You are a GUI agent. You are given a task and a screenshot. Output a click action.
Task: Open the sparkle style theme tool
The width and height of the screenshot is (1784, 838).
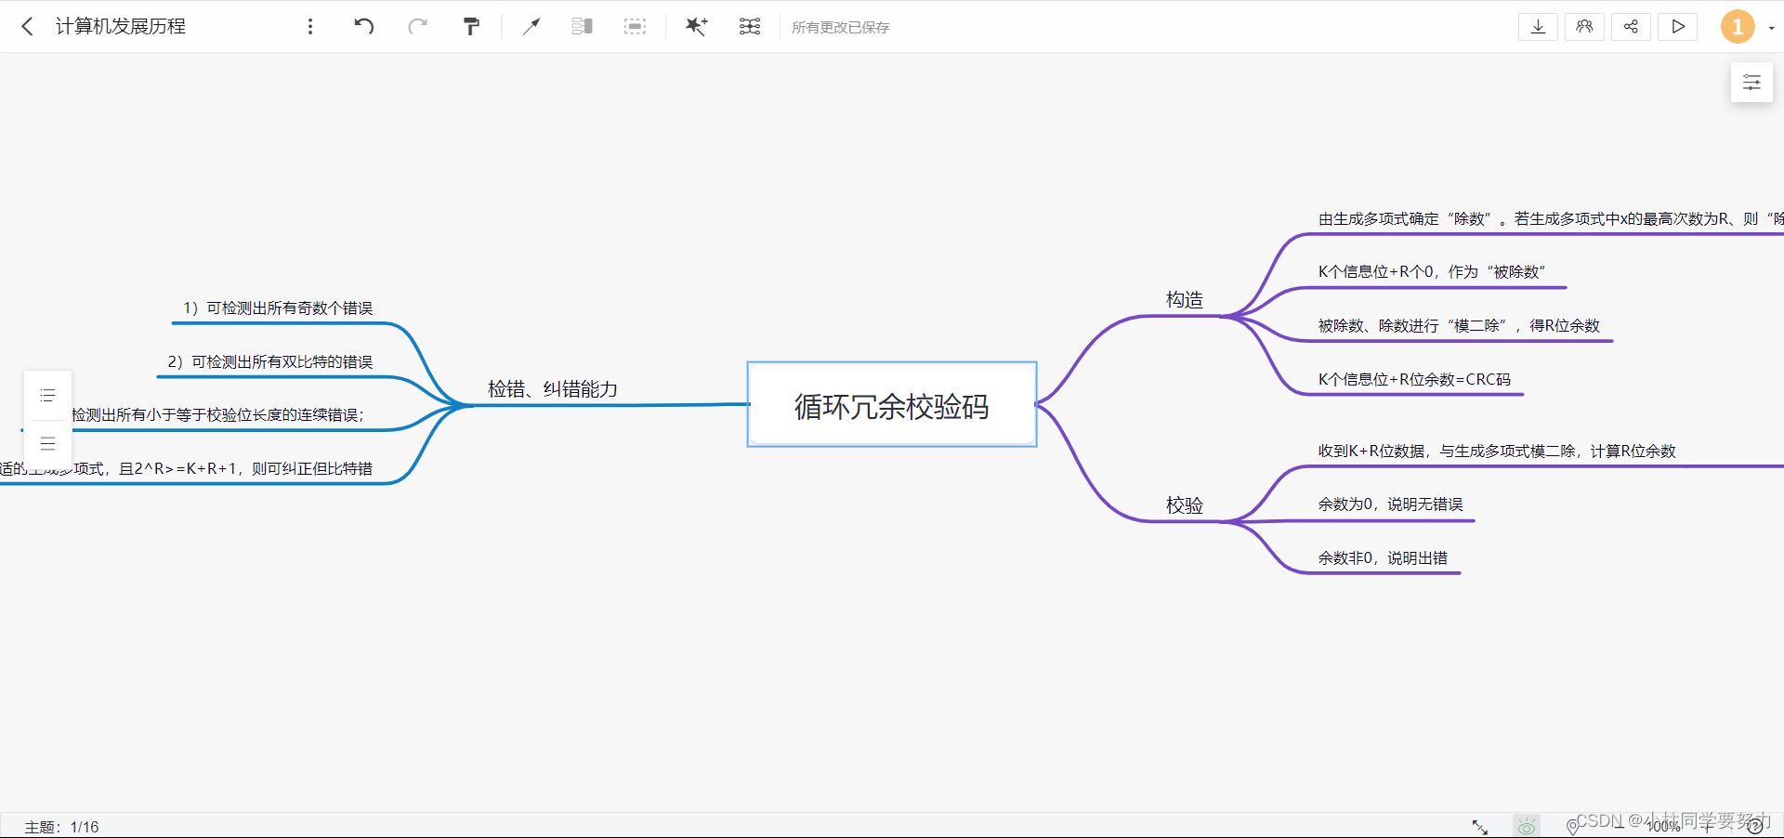tap(696, 26)
